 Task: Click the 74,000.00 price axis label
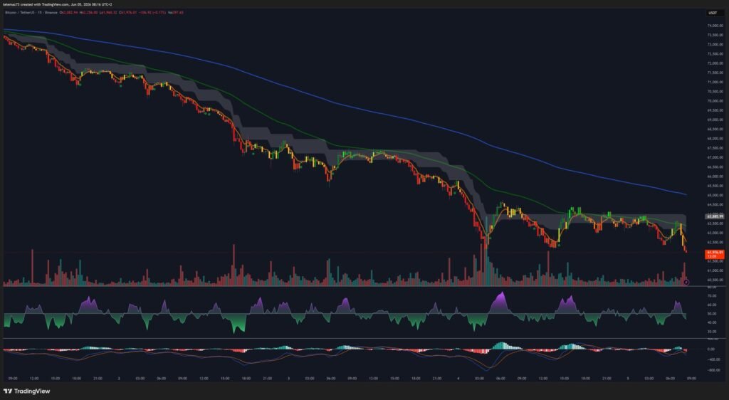715,26
